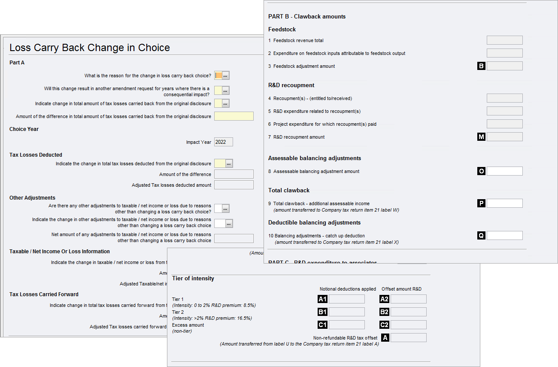Click the 'Other Adjustments' heading
Viewport: 558px width, 367px height.
click(x=32, y=198)
